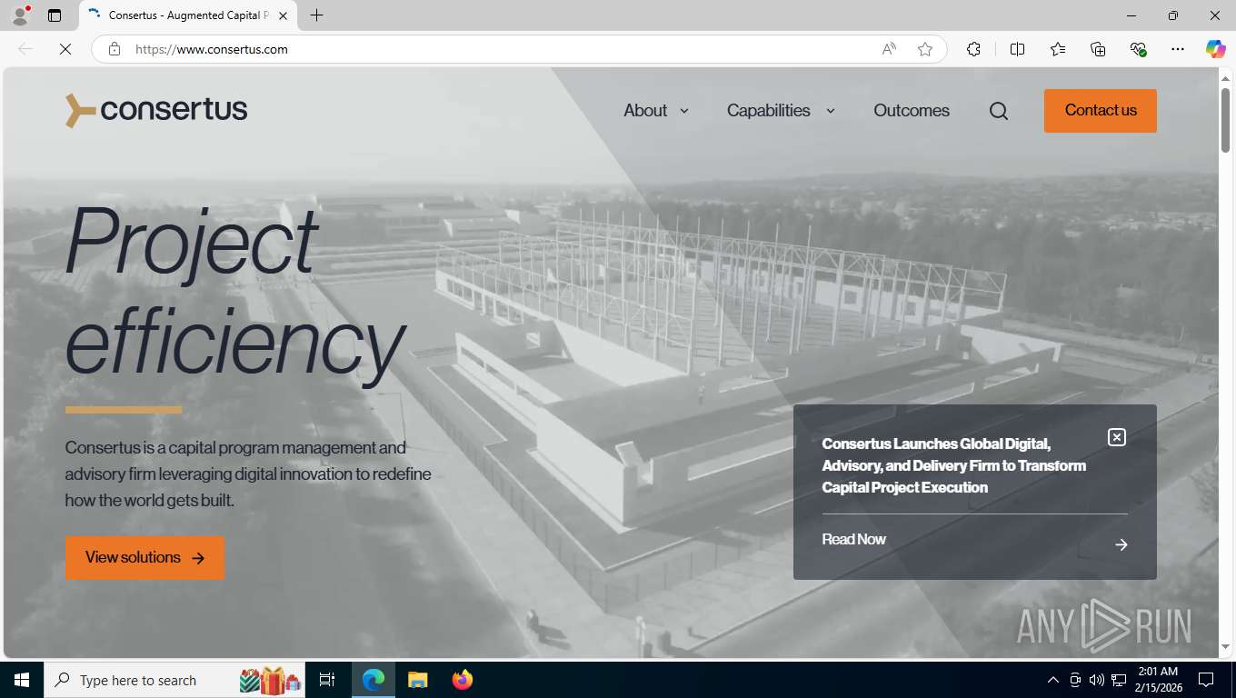Stop loading the page

tap(65, 49)
